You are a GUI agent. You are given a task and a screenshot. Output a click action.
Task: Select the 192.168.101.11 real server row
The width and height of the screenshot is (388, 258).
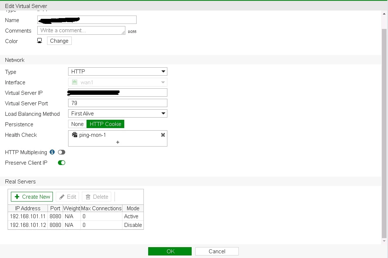76,216
